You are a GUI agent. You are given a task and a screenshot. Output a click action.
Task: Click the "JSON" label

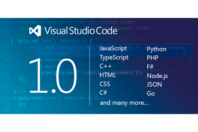154,84
